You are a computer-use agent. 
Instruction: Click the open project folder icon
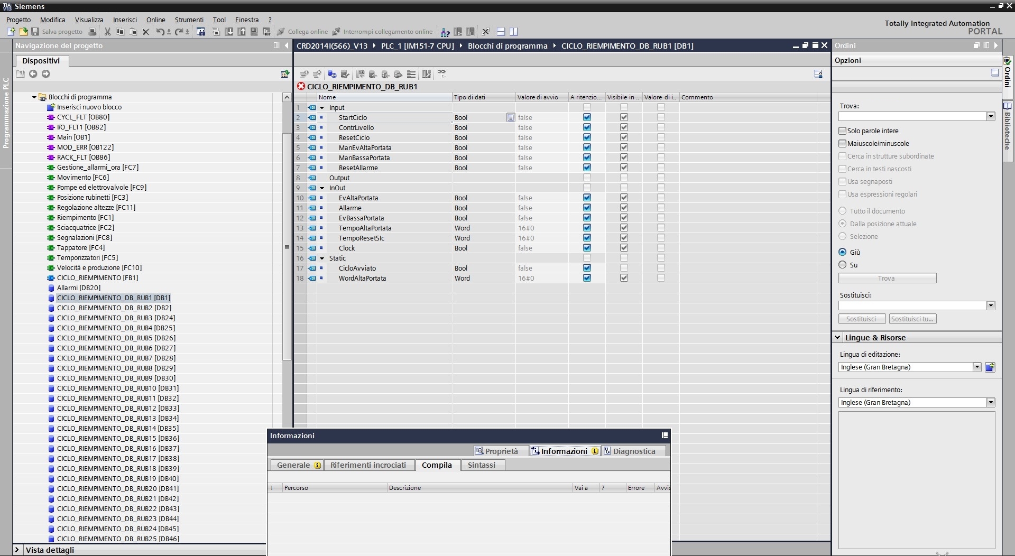23,32
